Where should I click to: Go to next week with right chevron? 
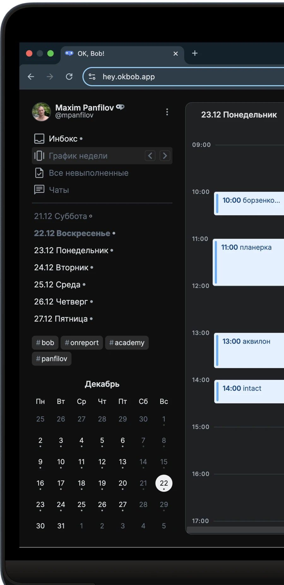[165, 156]
